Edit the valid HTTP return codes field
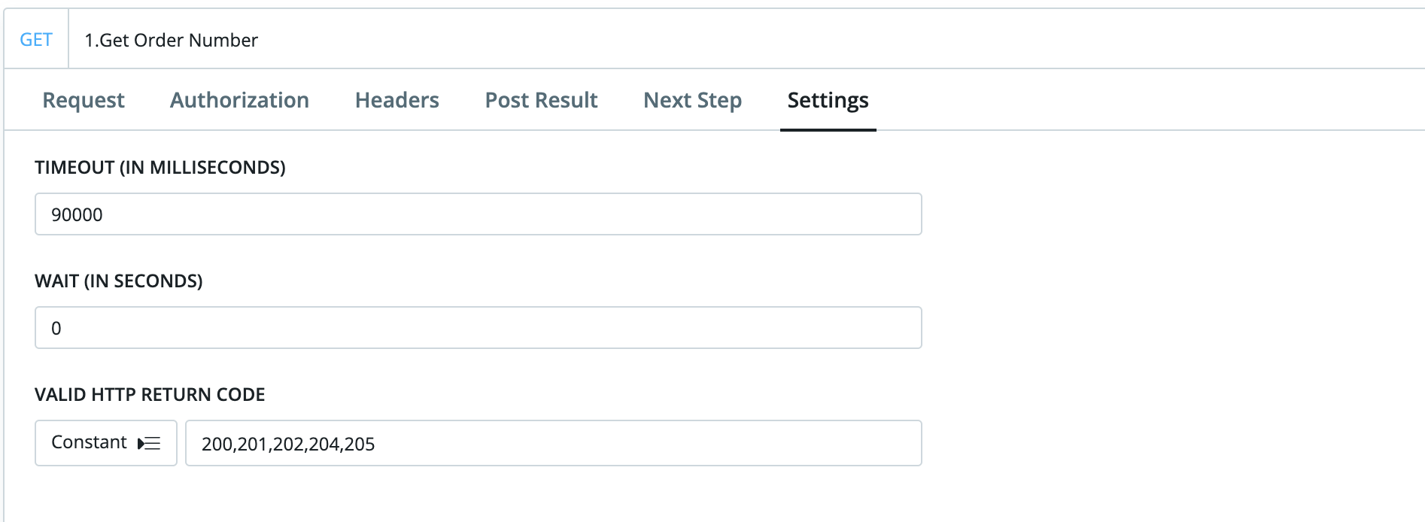1425x522 pixels. [553, 444]
